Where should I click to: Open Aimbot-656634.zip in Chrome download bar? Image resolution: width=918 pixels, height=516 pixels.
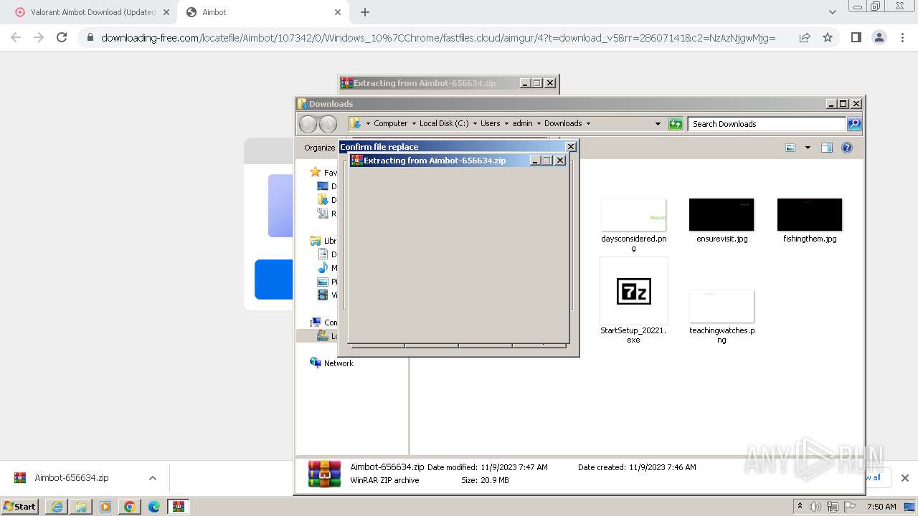point(72,478)
